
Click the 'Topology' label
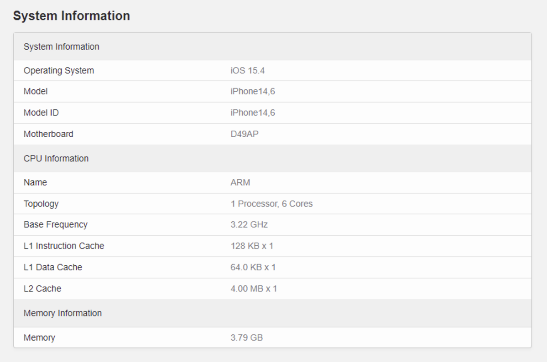pyautogui.click(x=41, y=204)
